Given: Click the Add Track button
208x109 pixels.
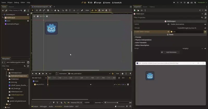Looking at the screenshot, I should [x=37, y=78].
